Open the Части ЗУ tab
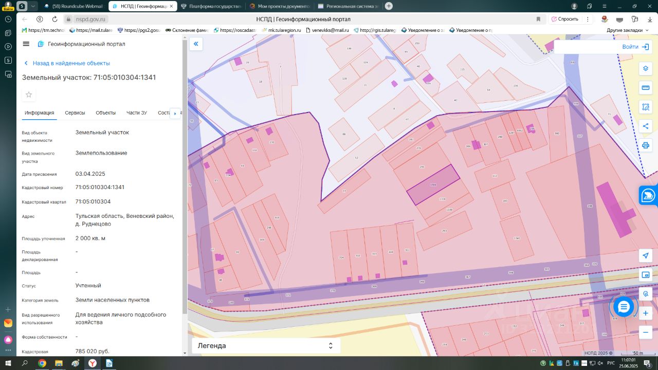This screenshot has height=370, width=658. (x=137, y=113)
